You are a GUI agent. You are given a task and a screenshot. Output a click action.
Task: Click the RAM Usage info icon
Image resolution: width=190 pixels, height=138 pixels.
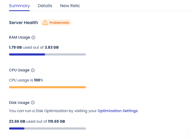33,38
